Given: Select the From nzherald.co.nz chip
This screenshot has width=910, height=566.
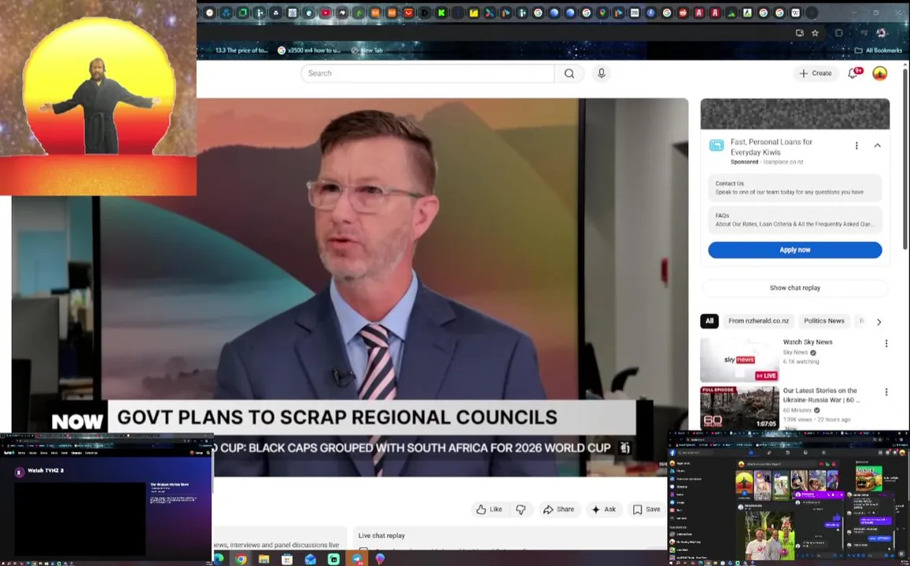Looking at the screenshot, I should coord(758,321).
